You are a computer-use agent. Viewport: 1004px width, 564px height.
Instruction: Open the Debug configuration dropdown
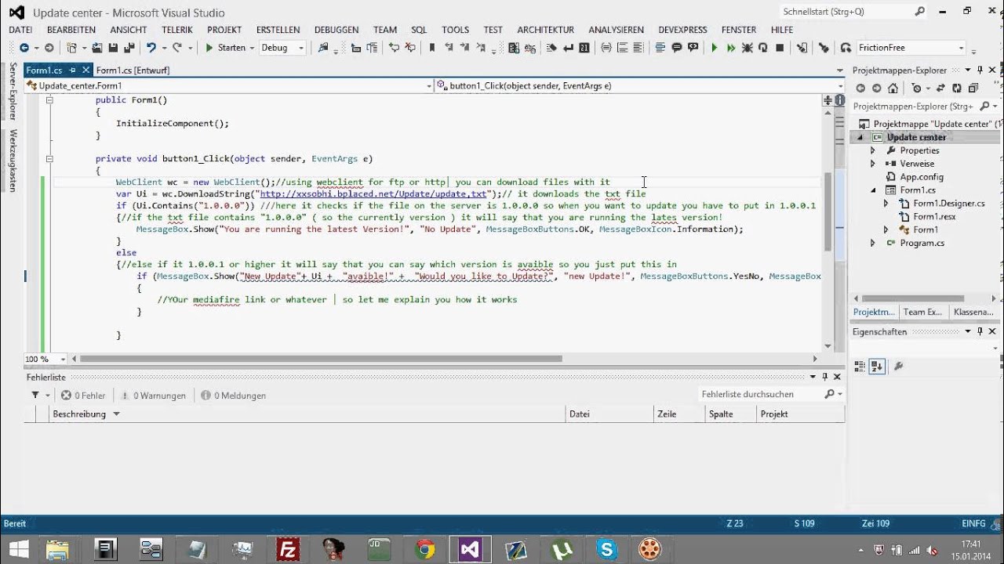[x=282, y=48]
